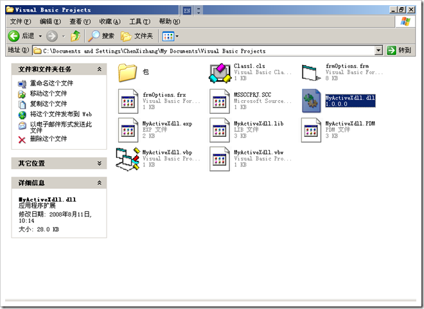This screenshot has width=424, height=309.
Task: Collapse the 详细信息 panel
Action: 99,183
